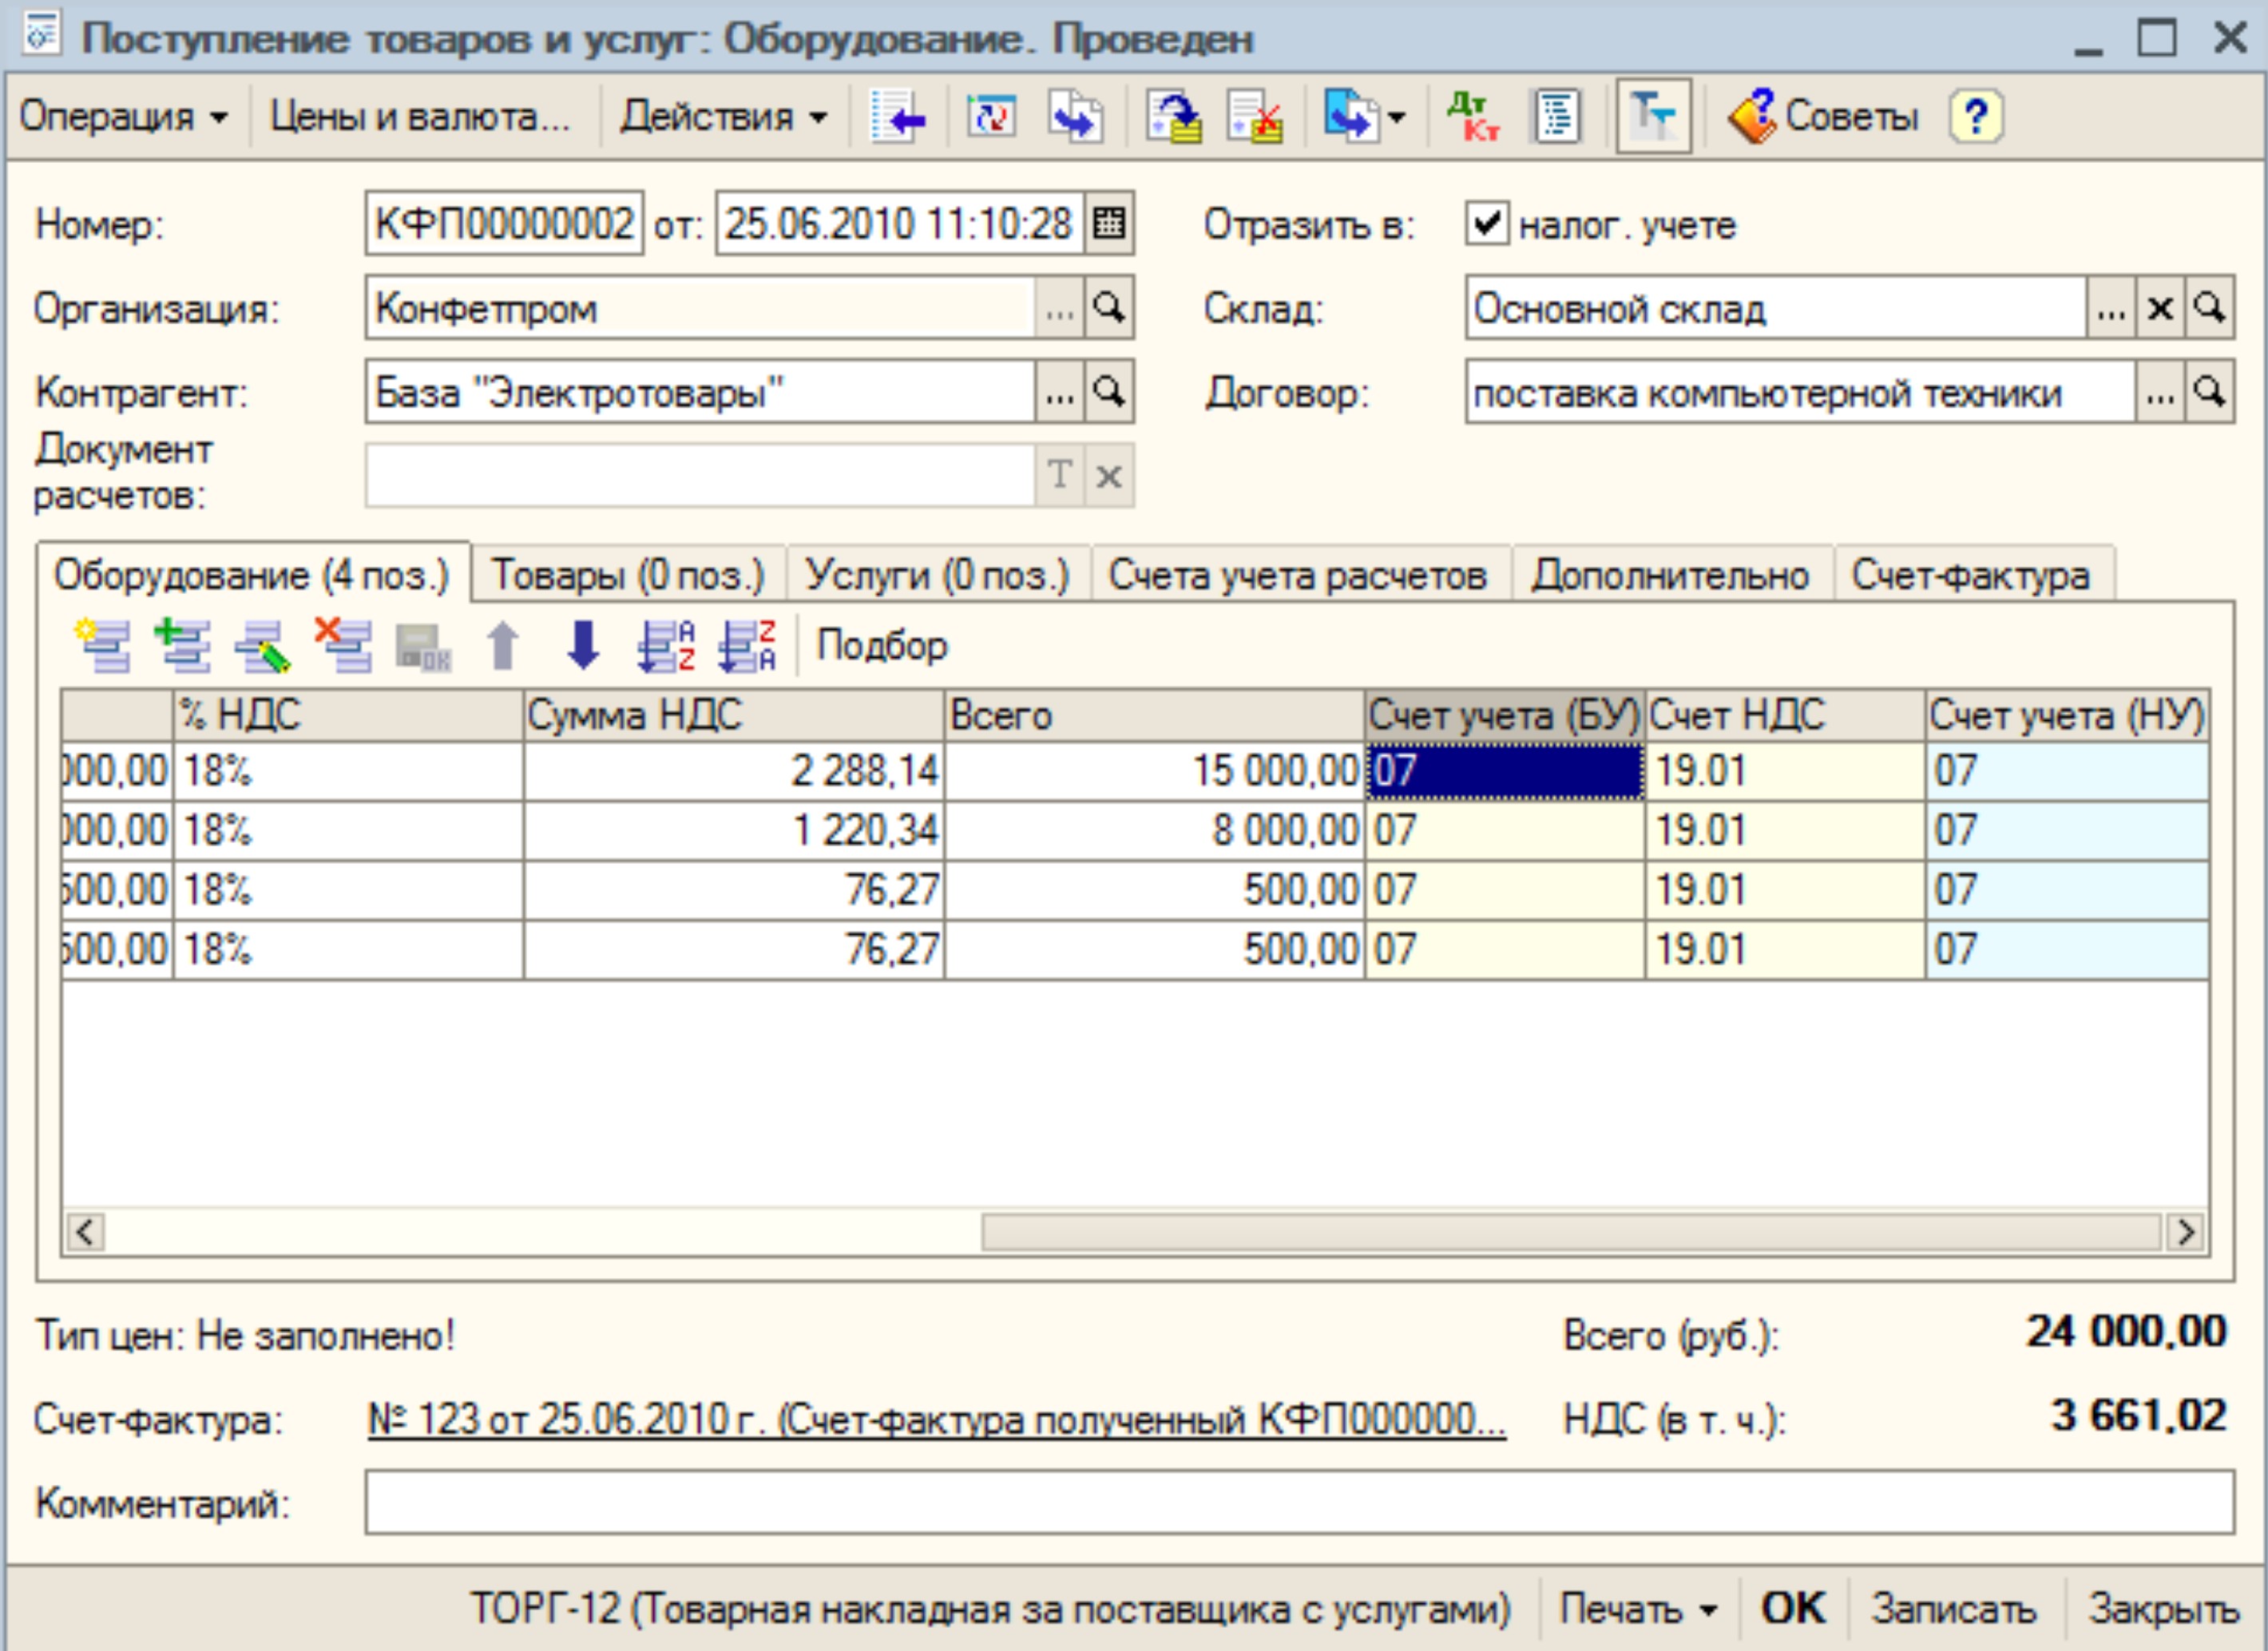Select the Всего cell 8 000,00
The height and width of the screenshot is (1651, 2268).
coord(1154,830)
